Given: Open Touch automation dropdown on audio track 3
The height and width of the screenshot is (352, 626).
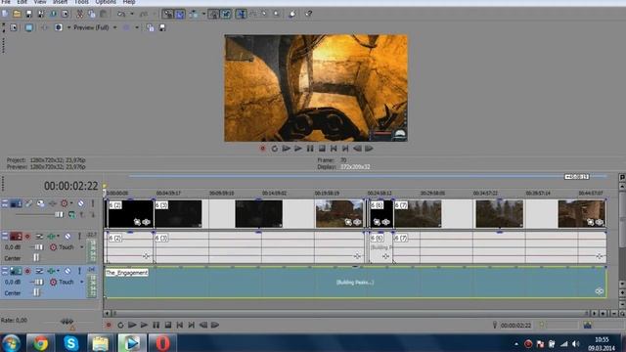Looking at the screenshot, I should point(82,283).
